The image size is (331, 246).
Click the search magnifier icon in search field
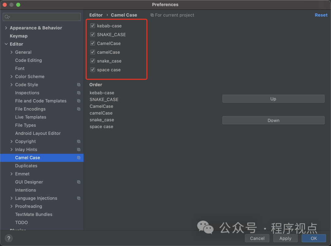(7, 17)
